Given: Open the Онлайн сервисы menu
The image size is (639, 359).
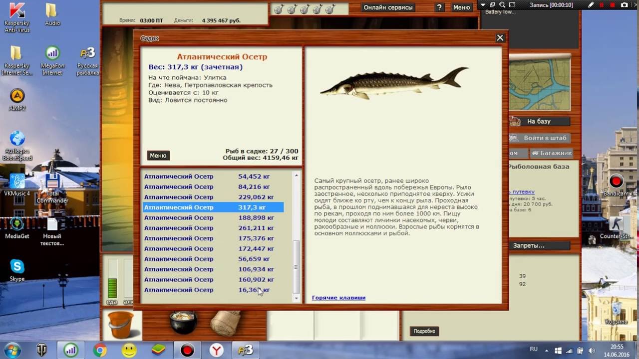Looking at the screenshot, I should 388,7.
